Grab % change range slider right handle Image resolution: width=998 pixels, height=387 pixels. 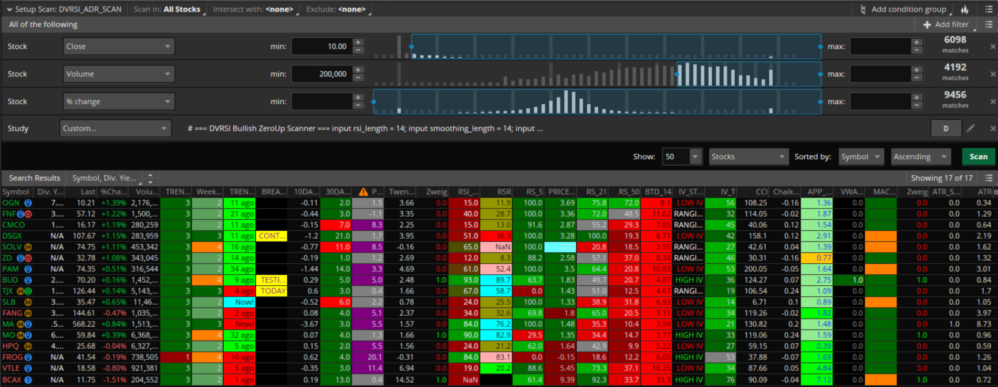(820, 102)
